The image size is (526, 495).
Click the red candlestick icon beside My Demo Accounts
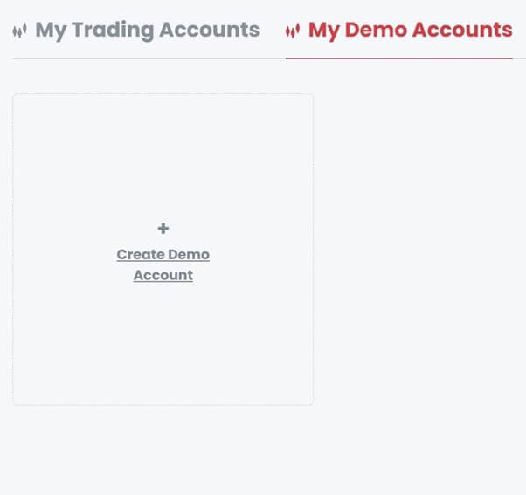[293, 31]
